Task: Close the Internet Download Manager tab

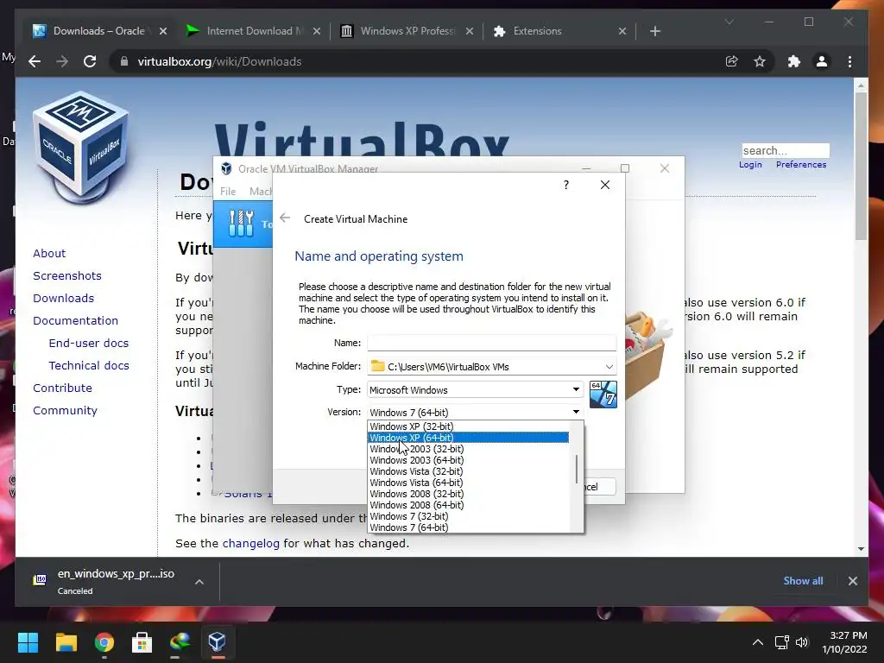Action: 317,32
